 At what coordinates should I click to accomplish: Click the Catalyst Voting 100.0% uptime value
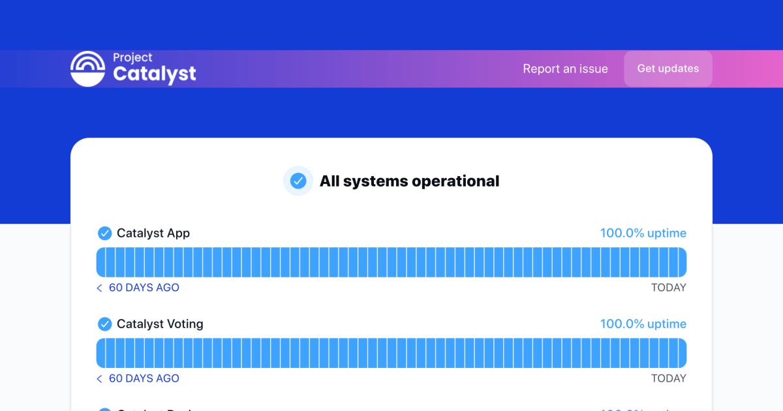pyautogui.click(x=643, y=324)
